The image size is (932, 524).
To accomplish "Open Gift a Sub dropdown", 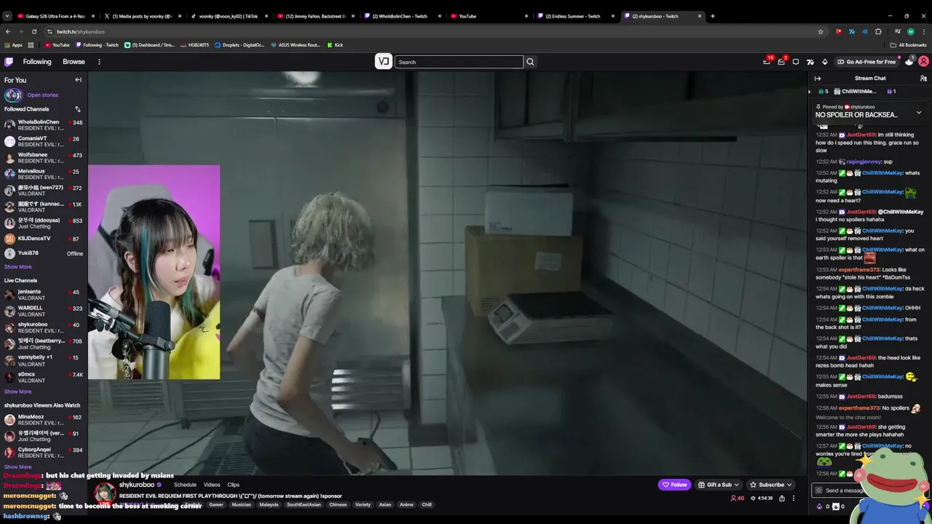I will tap(718, 485).
